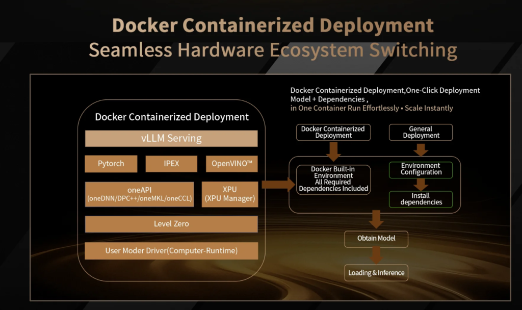Click the arrow between Environment Configuration and Install dependencies
Viewport: 522px width, 310px height.
coord(421,184)
